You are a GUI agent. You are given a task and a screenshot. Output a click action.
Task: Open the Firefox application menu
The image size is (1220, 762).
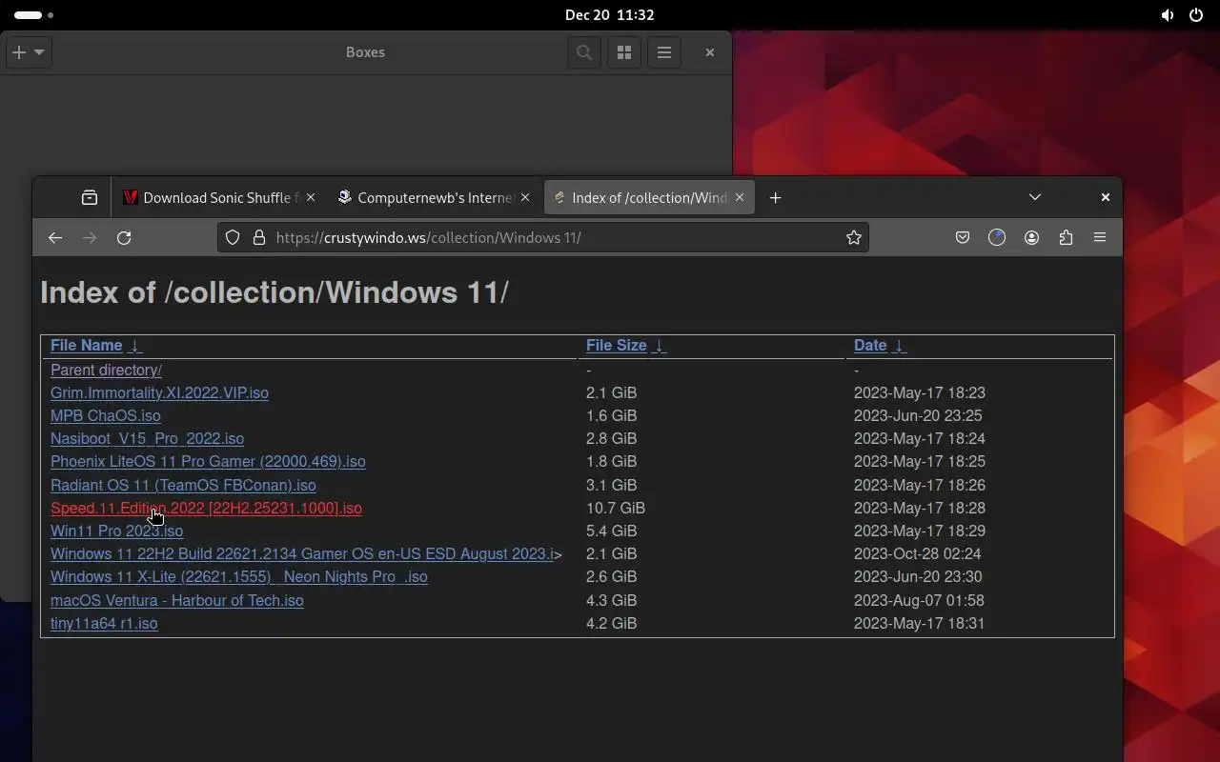tap(1100, 237)
